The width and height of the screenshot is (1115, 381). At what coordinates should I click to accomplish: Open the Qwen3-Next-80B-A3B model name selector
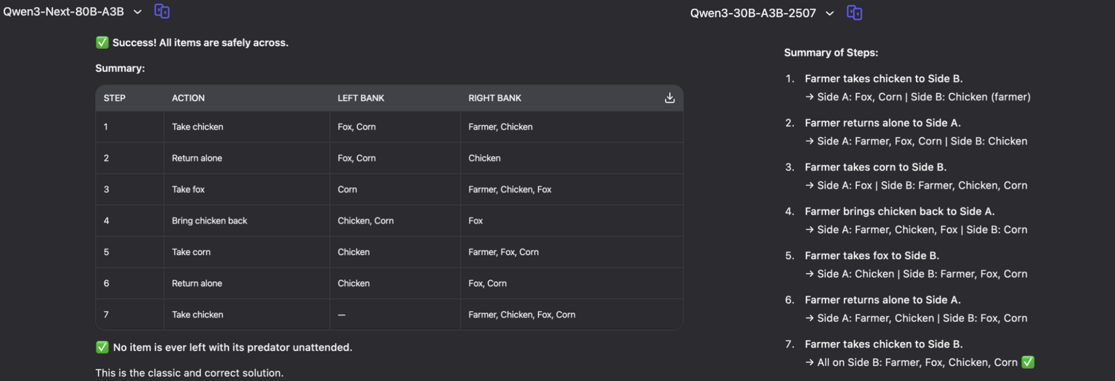point(63,12)
